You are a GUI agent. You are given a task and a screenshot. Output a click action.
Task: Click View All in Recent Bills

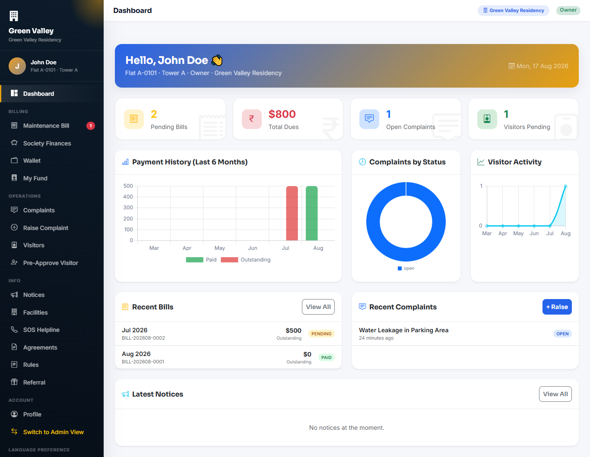point(318,307)
